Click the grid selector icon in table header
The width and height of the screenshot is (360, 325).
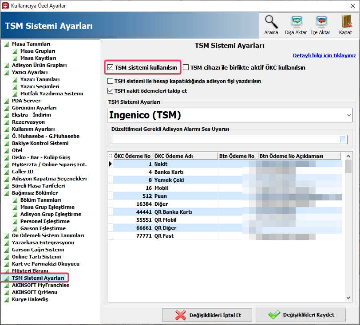point(110,156)
